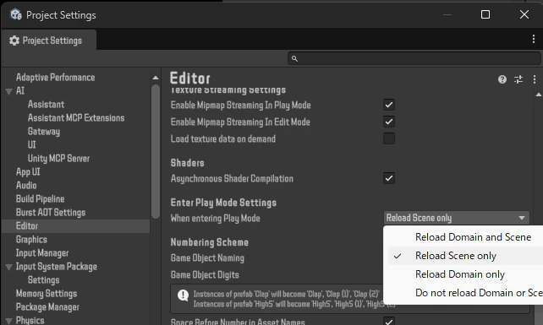Select Graphics settings category

(31, 239)
